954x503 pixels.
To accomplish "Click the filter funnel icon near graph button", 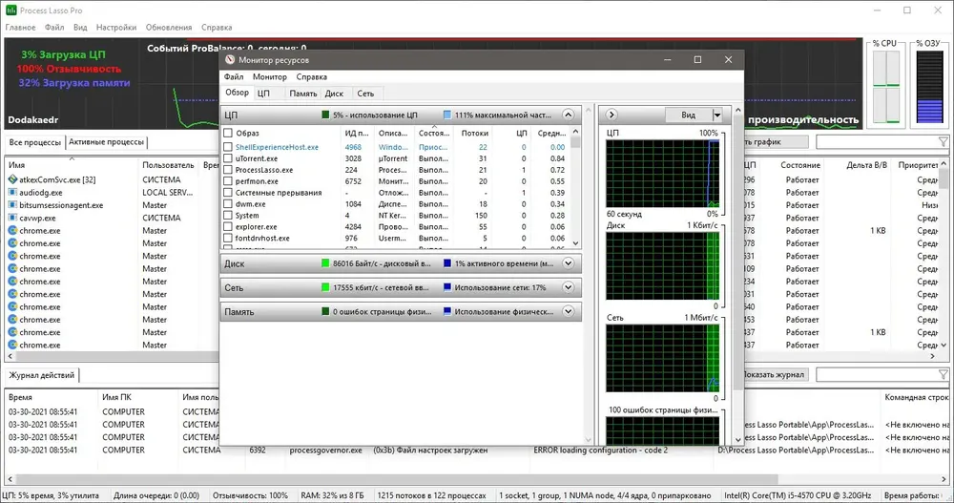I will tap(944, 142).
